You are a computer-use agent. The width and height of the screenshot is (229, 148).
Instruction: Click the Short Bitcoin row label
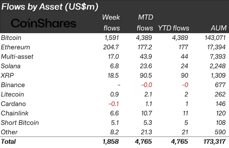pos(20,122)
